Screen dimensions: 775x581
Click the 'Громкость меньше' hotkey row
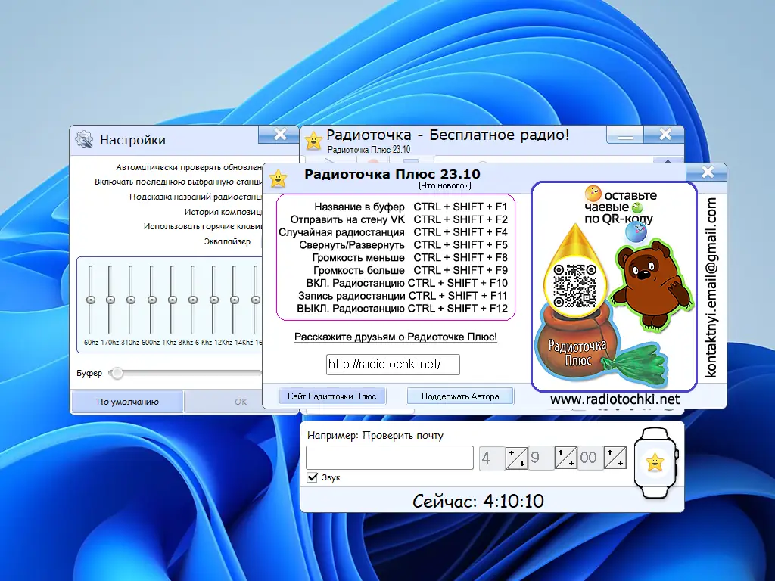pos(409,257)
